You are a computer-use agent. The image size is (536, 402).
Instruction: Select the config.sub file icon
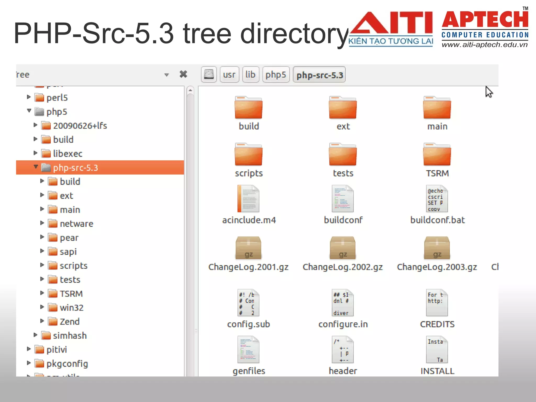(248, 303)
